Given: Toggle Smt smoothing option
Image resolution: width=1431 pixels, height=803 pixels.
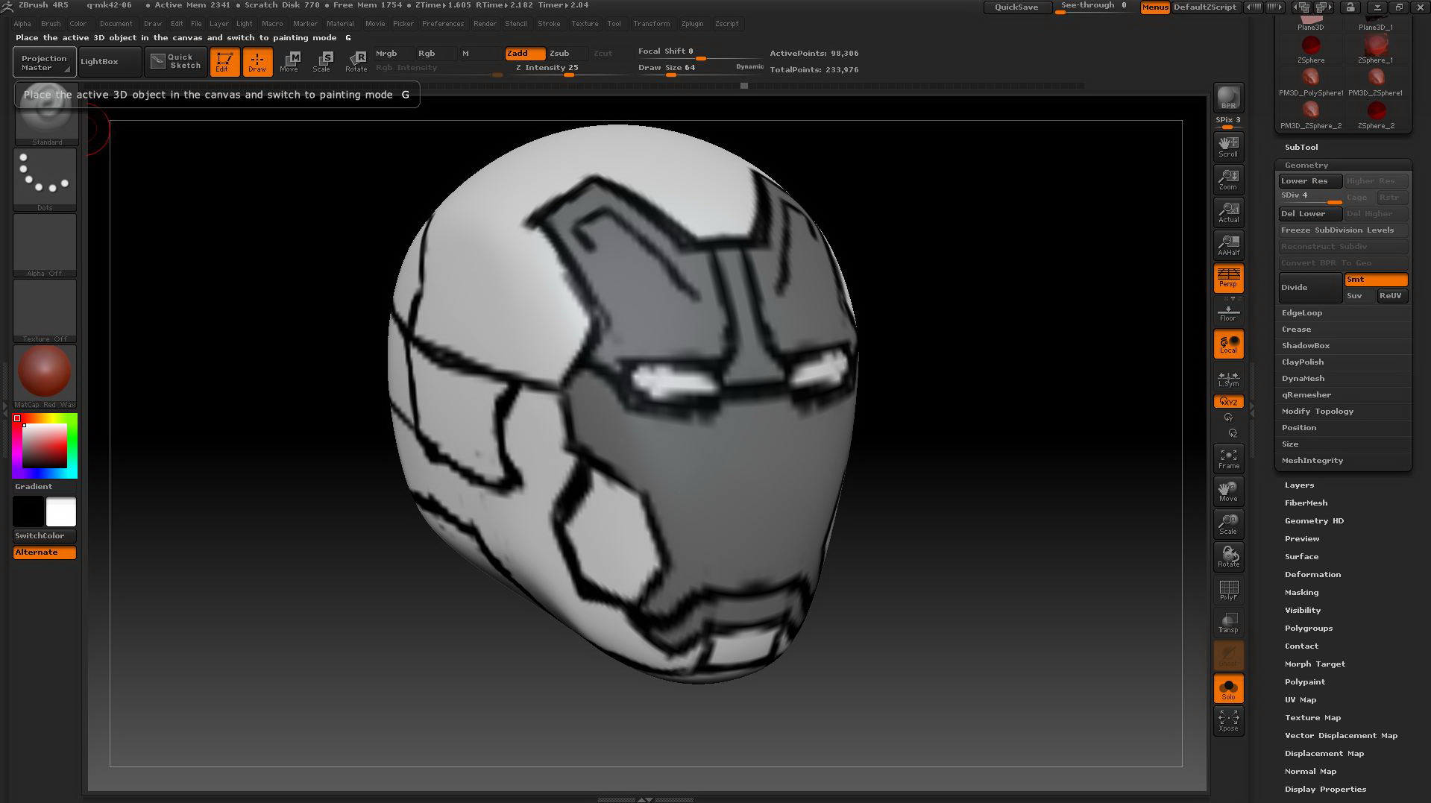Looking at the screenshot, I should (1376, 280).
